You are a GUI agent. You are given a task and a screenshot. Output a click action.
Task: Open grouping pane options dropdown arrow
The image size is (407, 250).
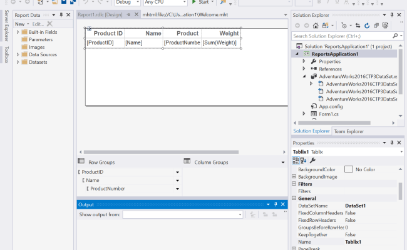coord(283,162)
